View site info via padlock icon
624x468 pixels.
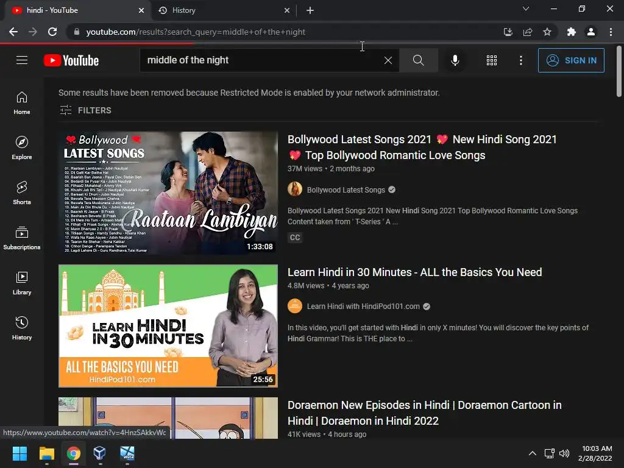pos(77,32)
